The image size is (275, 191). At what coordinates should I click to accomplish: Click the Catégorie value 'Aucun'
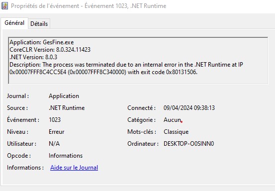click(x=172, y=120)
